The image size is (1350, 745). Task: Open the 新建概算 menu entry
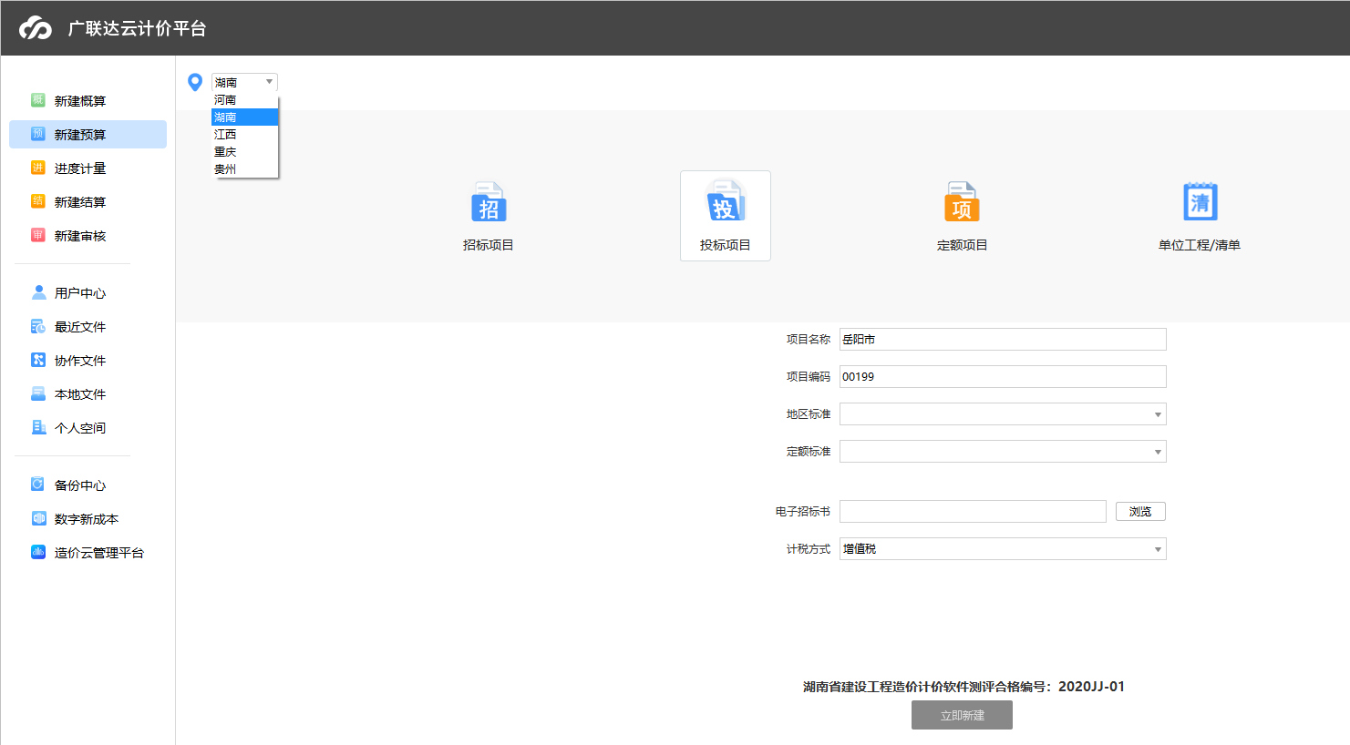80,101
